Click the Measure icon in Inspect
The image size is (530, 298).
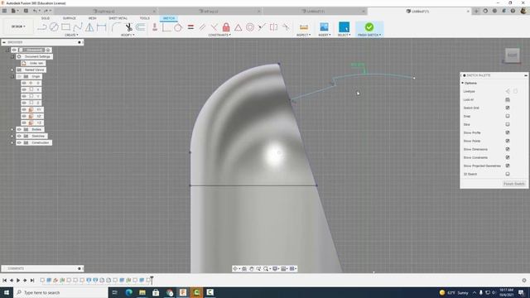[x=304, y=27]
